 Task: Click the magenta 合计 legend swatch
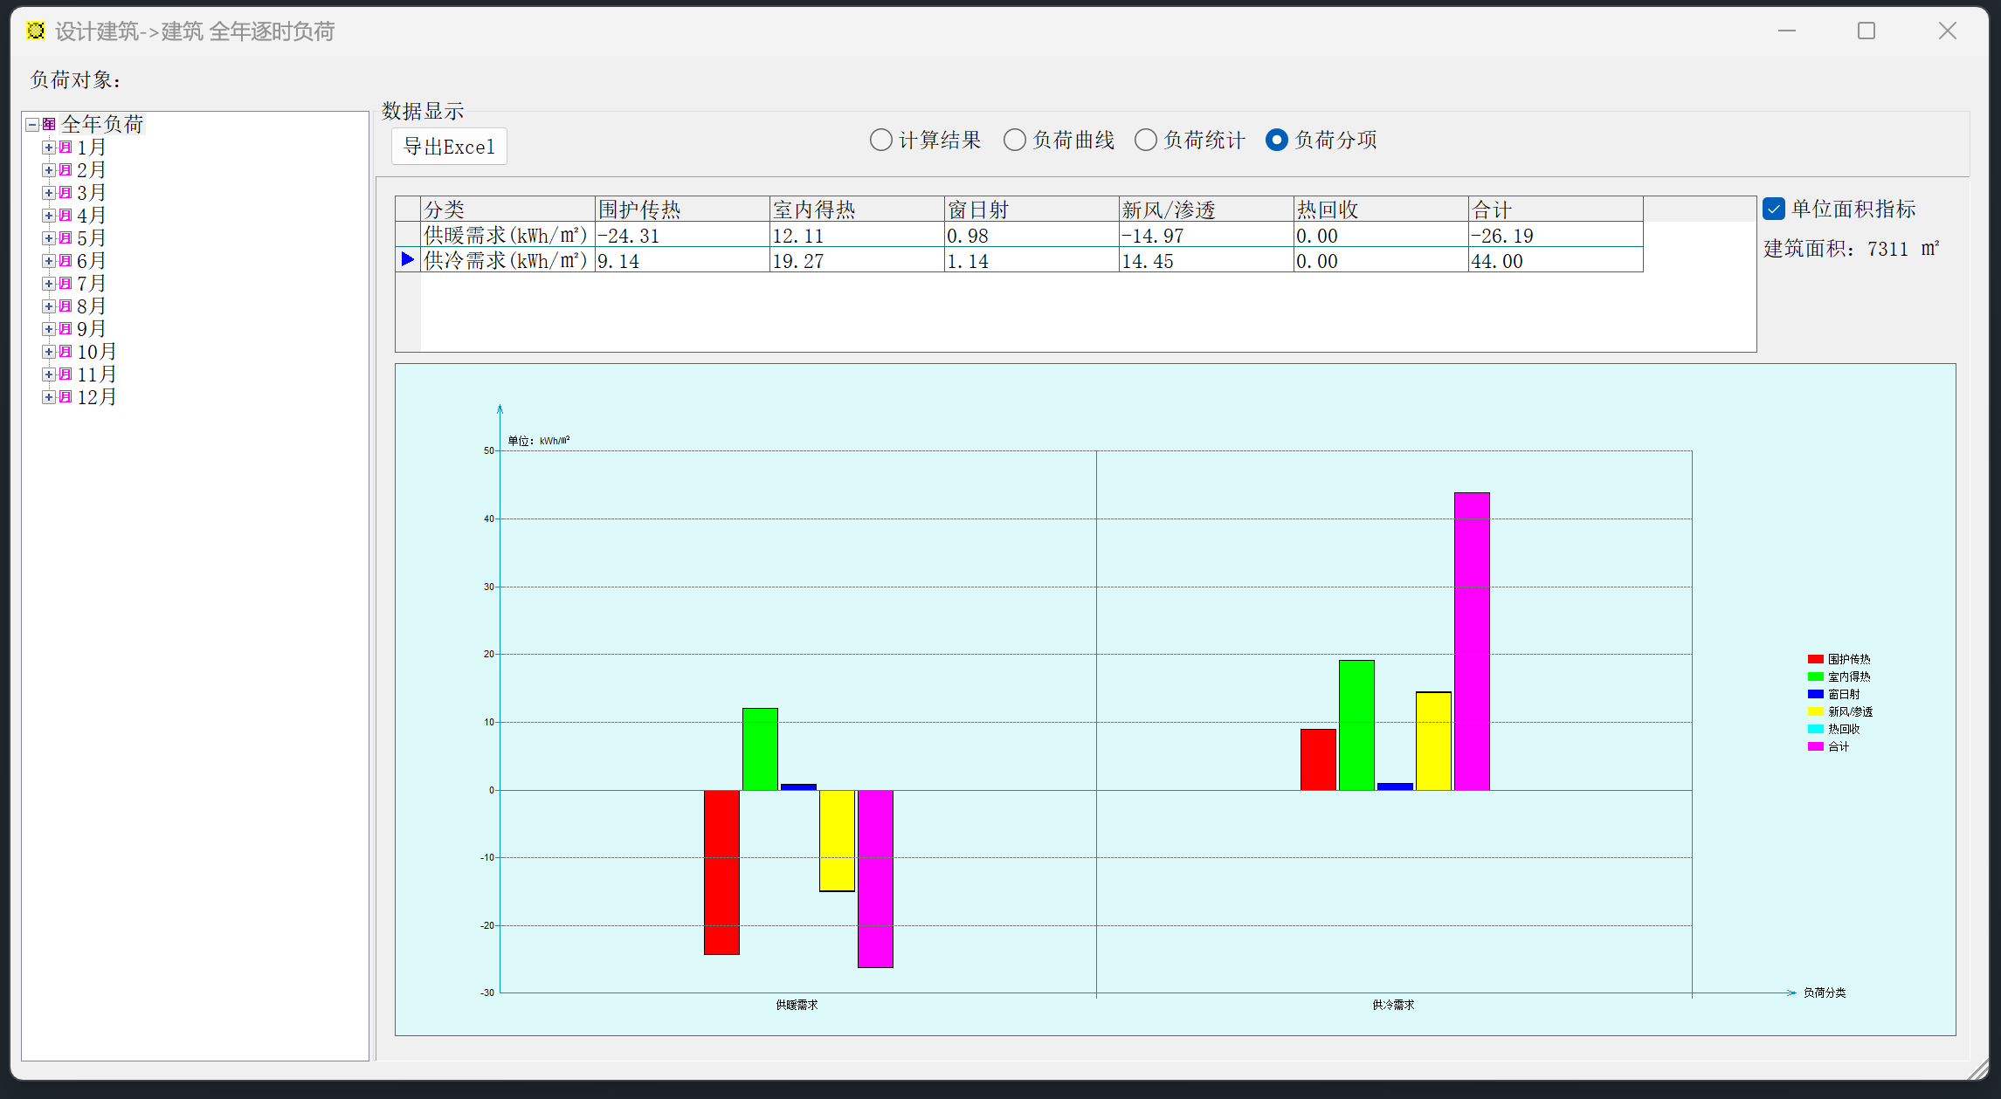click(1816, 746)
